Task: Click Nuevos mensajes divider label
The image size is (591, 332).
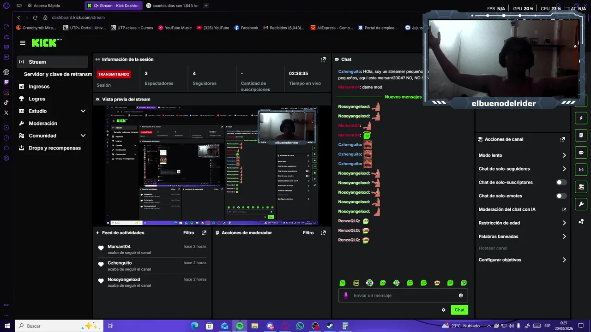Action: (403, 97)
